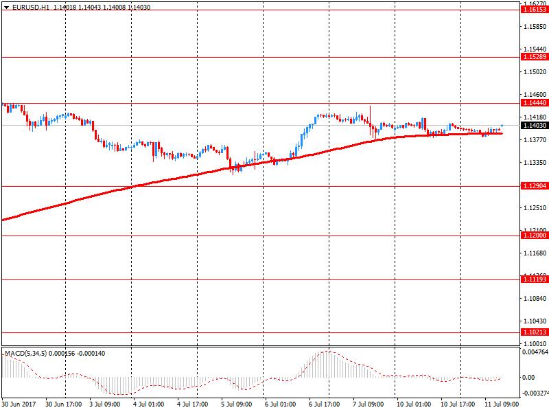Select the 6 Jul 17:00 time axis label

[324, 404]
